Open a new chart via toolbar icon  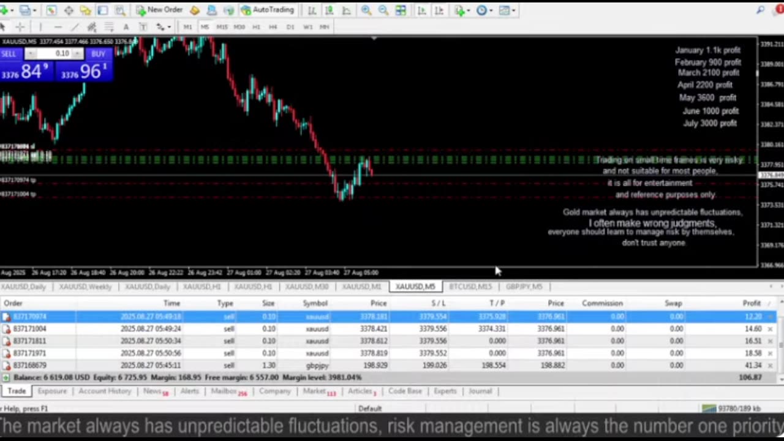pyautogui.click(x=4, y=10)
